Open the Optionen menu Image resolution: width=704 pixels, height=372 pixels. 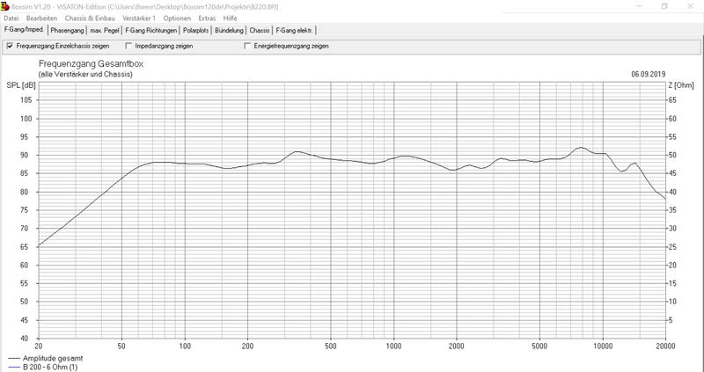pyautogui.click(x=177, y=18)
